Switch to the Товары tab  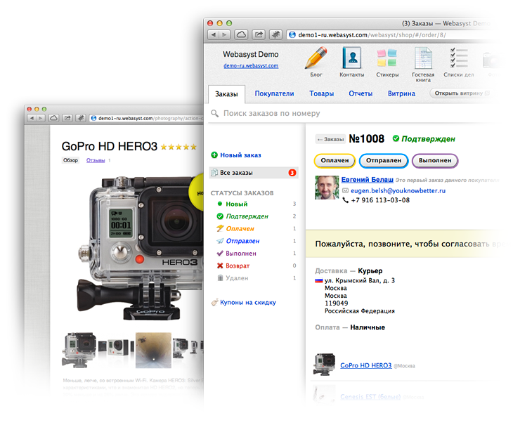322,93
